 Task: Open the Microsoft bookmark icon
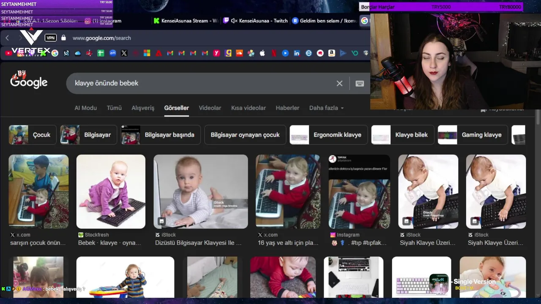pos(147,53)
